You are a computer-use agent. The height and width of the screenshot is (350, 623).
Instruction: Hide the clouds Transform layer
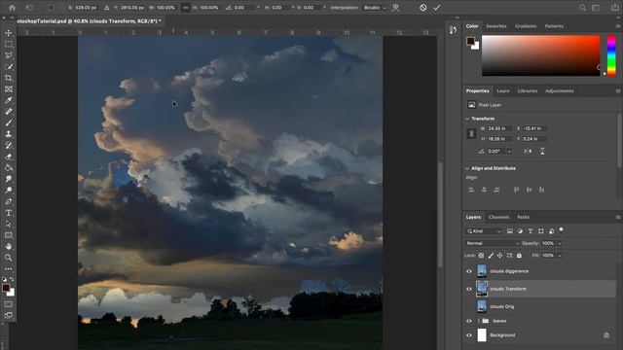469,289
